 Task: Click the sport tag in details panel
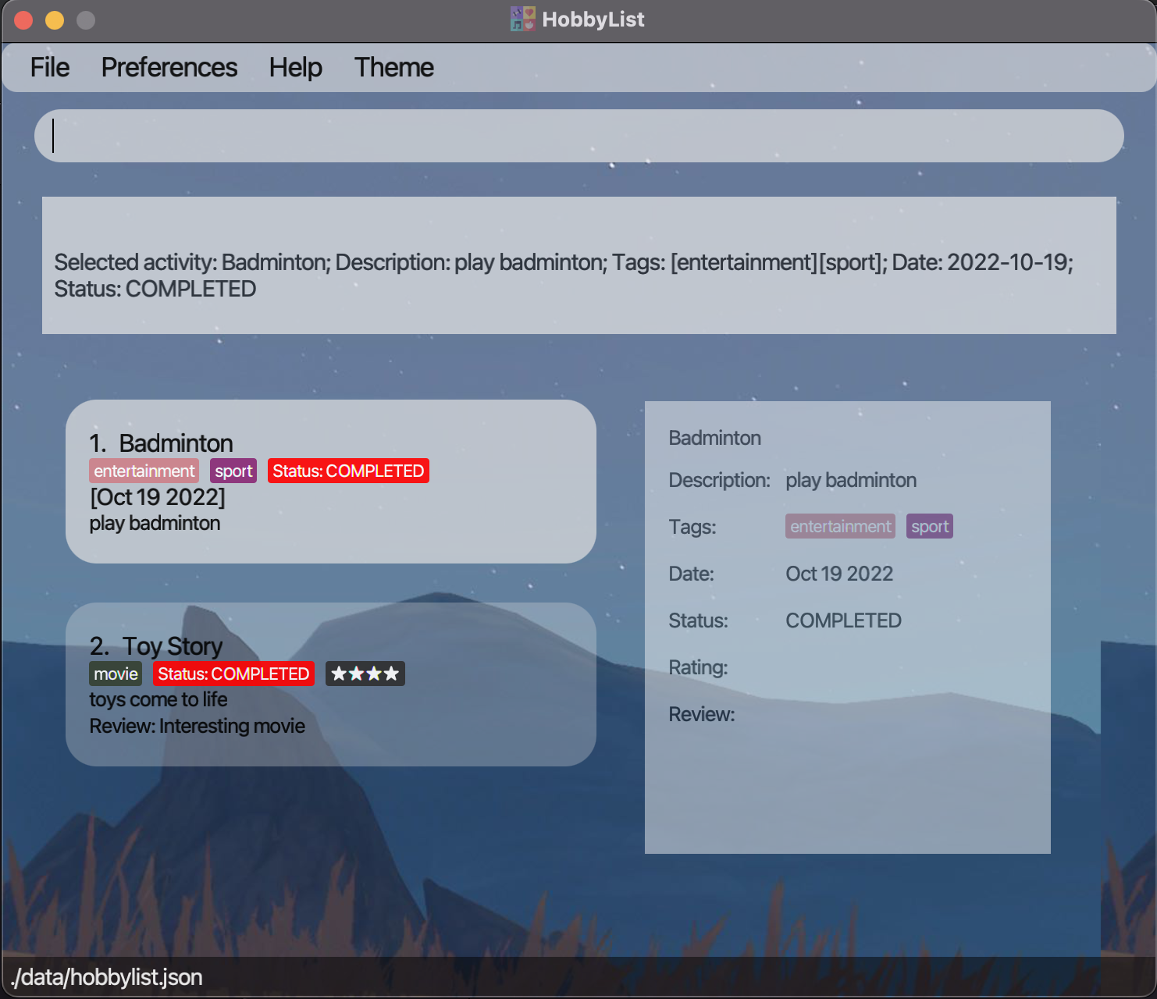930,526
